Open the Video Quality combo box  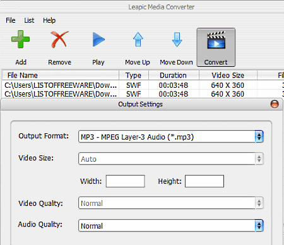click(171, 203)
